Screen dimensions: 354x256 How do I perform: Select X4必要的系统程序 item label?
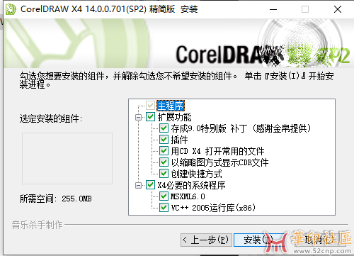pos(191,185)
